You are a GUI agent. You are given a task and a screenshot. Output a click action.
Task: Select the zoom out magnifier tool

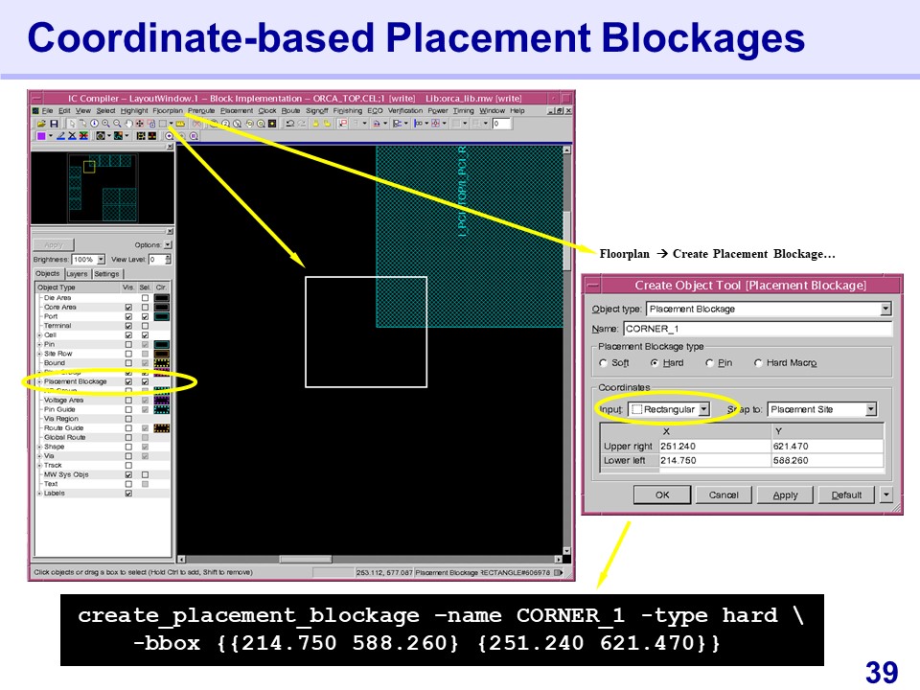pyautogui.click(x=117, y=124)
